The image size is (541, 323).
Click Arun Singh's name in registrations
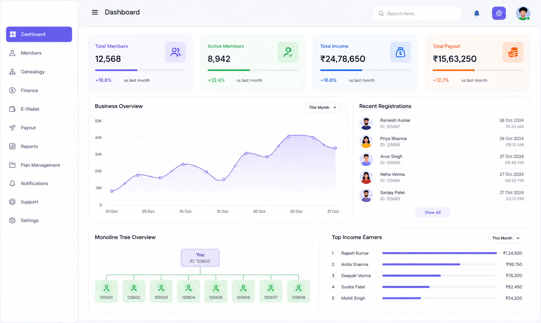(x=391, y=157)
